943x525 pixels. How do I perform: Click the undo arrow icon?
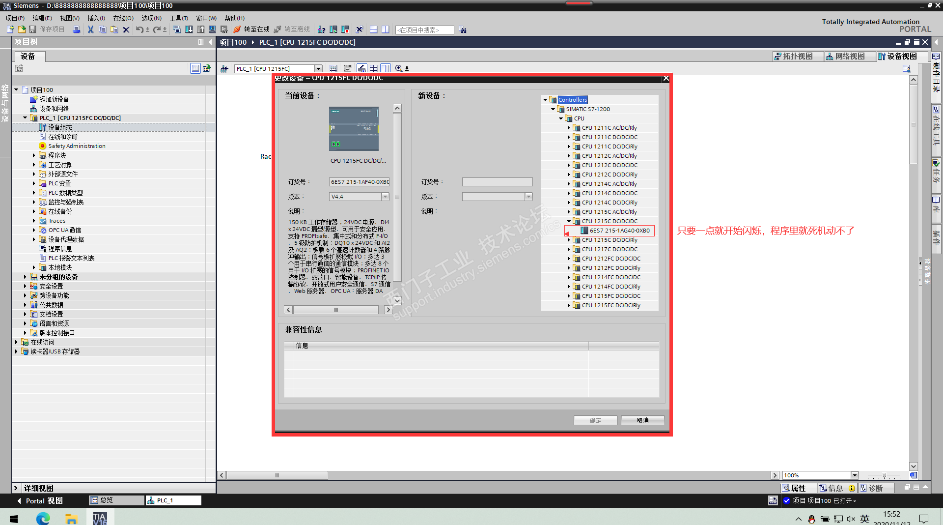(x=140, y=29)
